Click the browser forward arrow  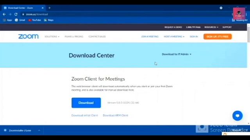10,14
